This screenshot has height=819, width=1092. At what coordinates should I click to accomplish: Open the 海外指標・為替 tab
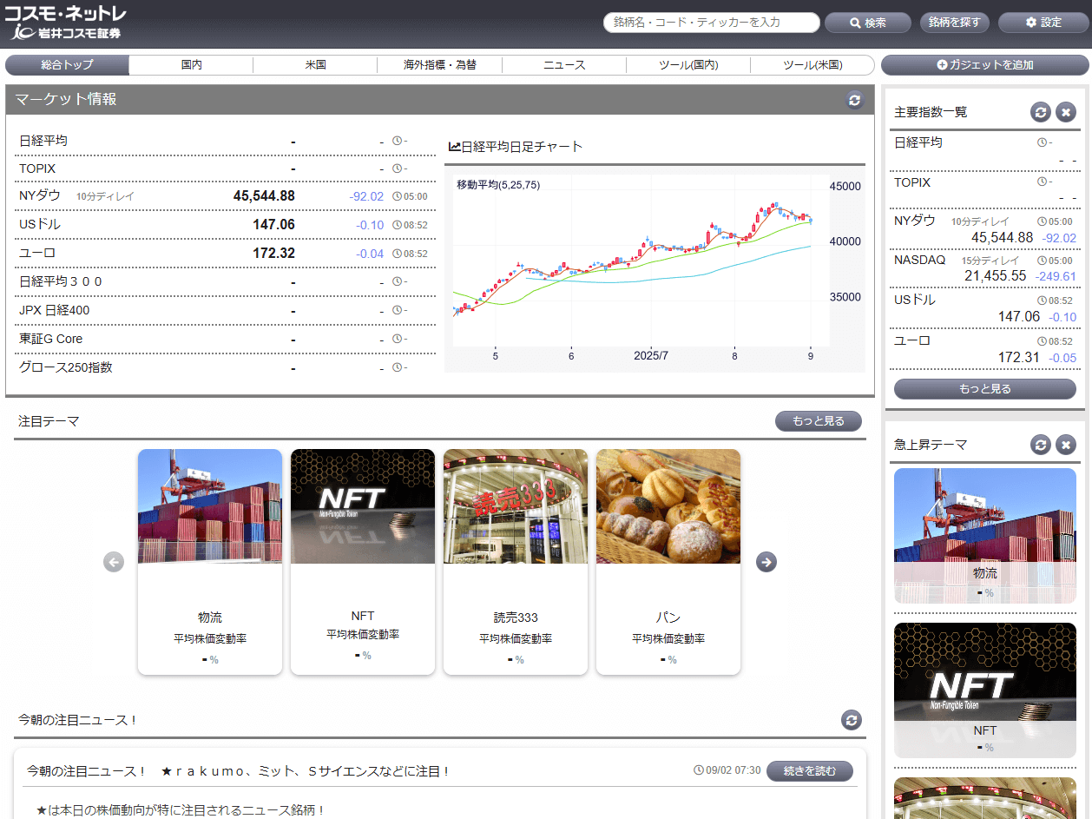click(439, 65)
